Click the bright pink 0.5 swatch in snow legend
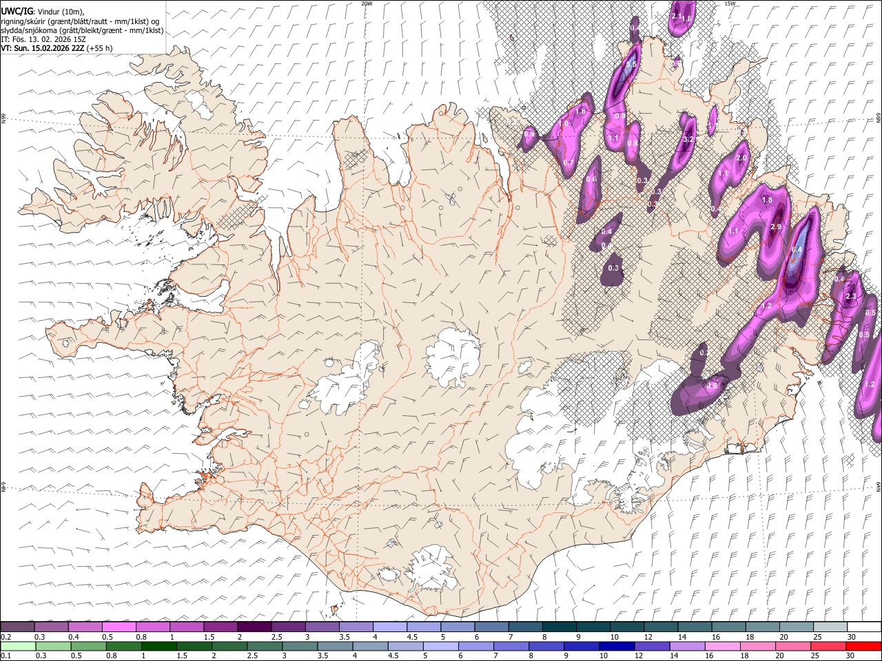 point(119,627)
